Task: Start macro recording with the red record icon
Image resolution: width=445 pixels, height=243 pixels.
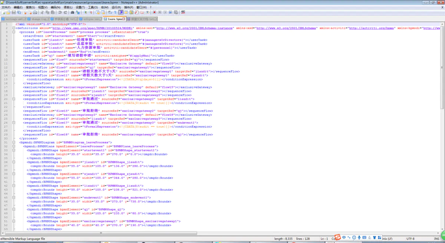Action: [x=155, y=12]
